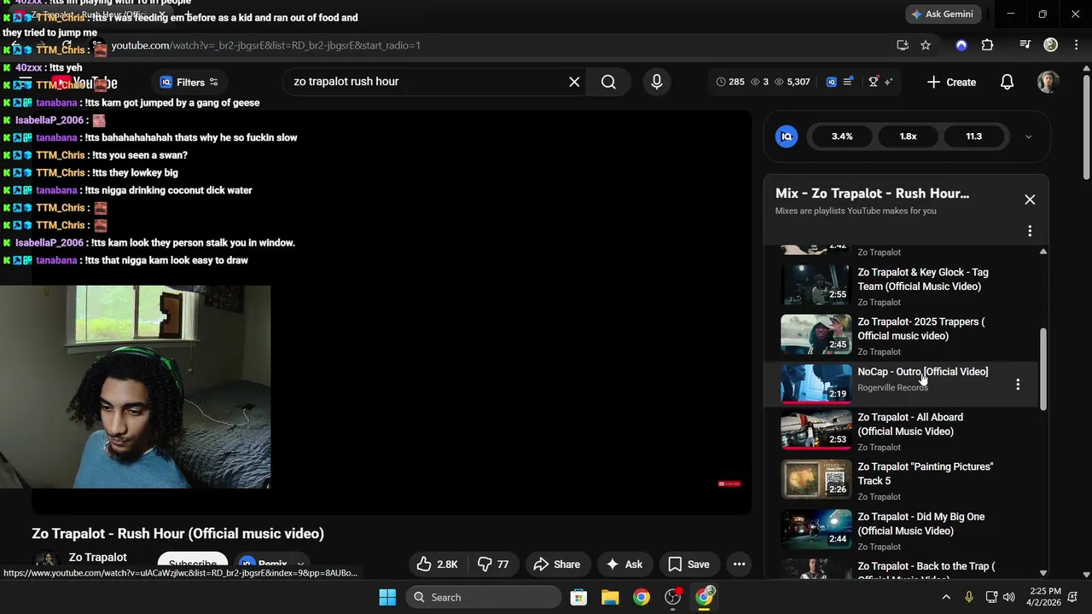Save the video to a playlist
The height and width of the screenshot is (614, 1092).
[688, 564]
